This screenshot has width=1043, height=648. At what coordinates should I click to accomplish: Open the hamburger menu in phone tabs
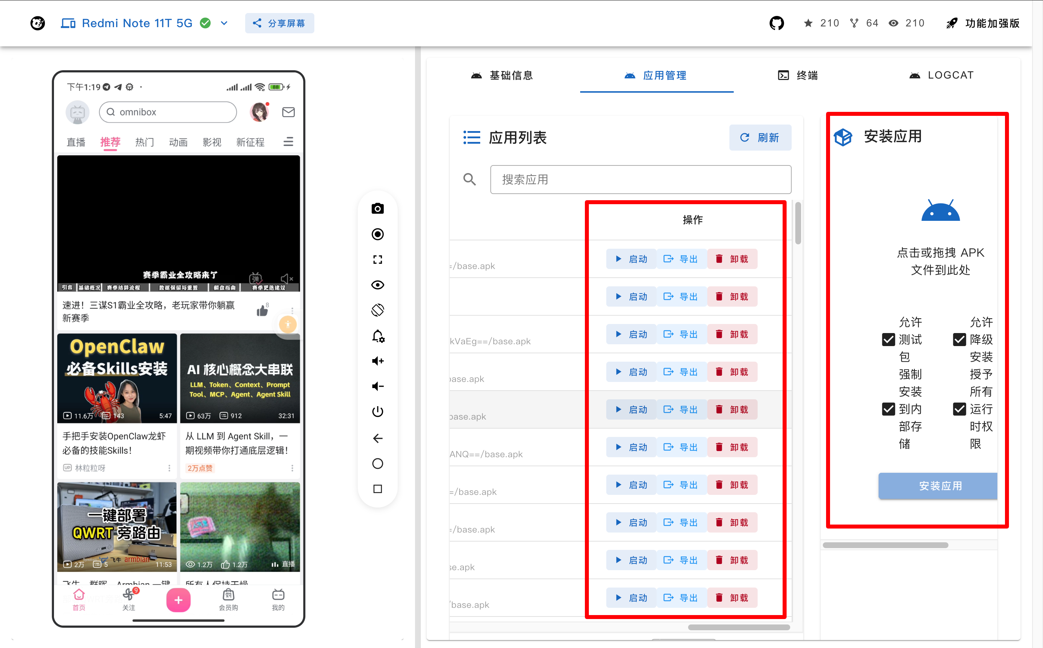click(288, 142)
